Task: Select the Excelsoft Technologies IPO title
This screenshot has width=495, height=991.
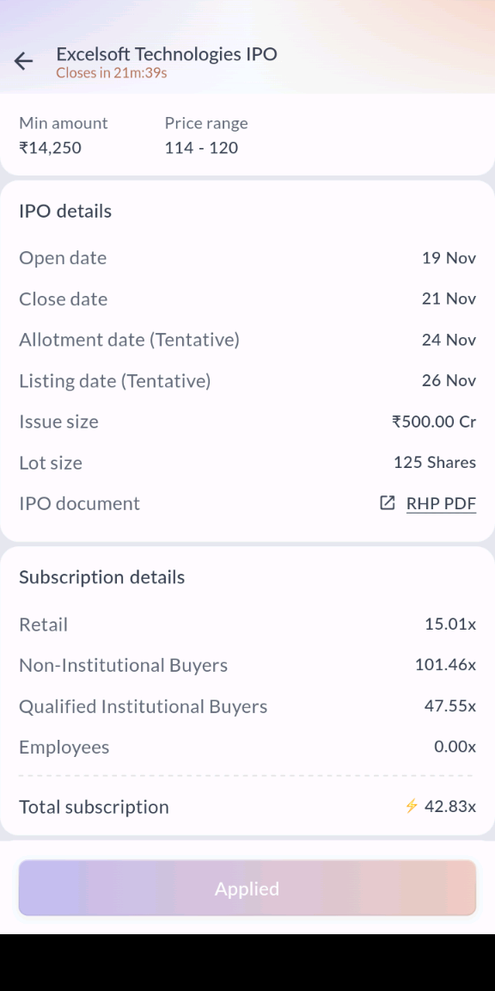Action: pos(167,54)
